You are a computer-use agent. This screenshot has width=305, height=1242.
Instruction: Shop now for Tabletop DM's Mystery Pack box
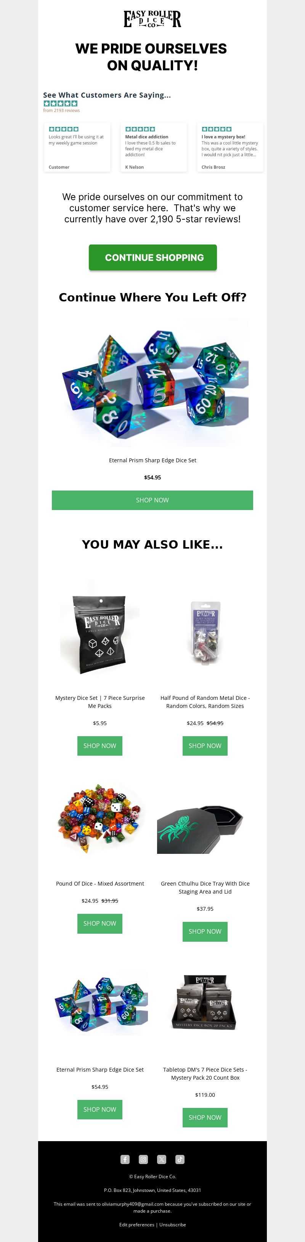click(205, 1117)
